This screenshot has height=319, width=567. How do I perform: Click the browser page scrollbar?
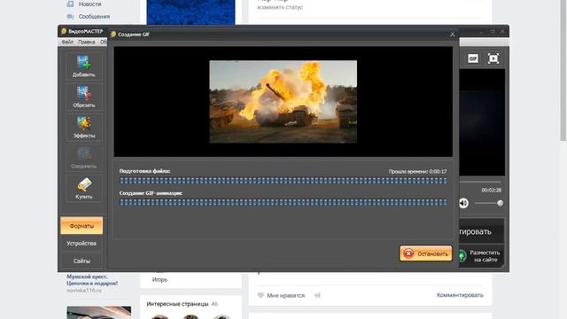(563, 71)
